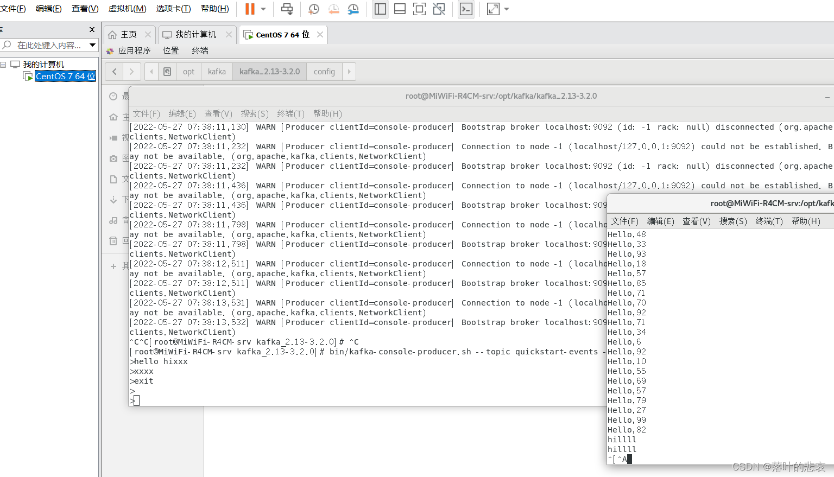
Task: Open Pictures folder camera icon
Action: pos(113,158)
